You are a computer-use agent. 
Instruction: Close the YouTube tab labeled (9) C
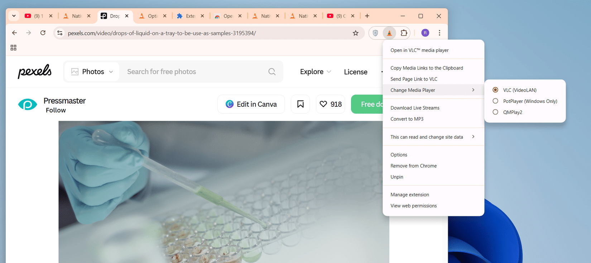[x=353, y=16]
